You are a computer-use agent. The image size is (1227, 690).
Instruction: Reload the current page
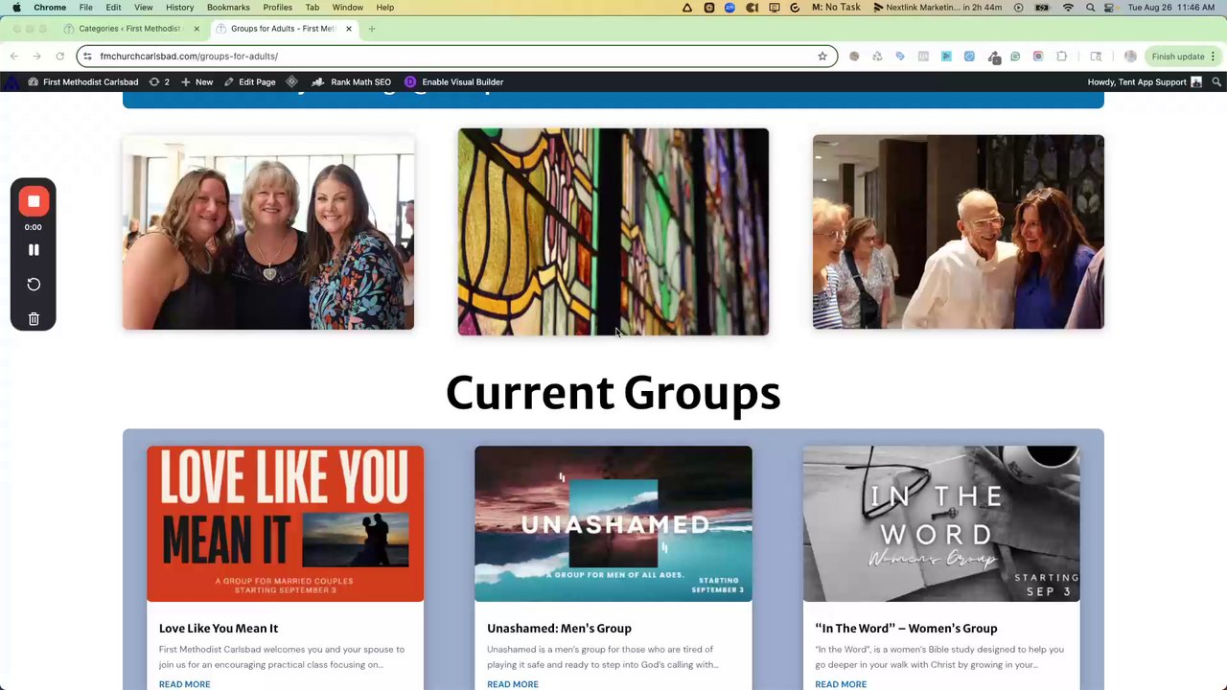(59, 57)
